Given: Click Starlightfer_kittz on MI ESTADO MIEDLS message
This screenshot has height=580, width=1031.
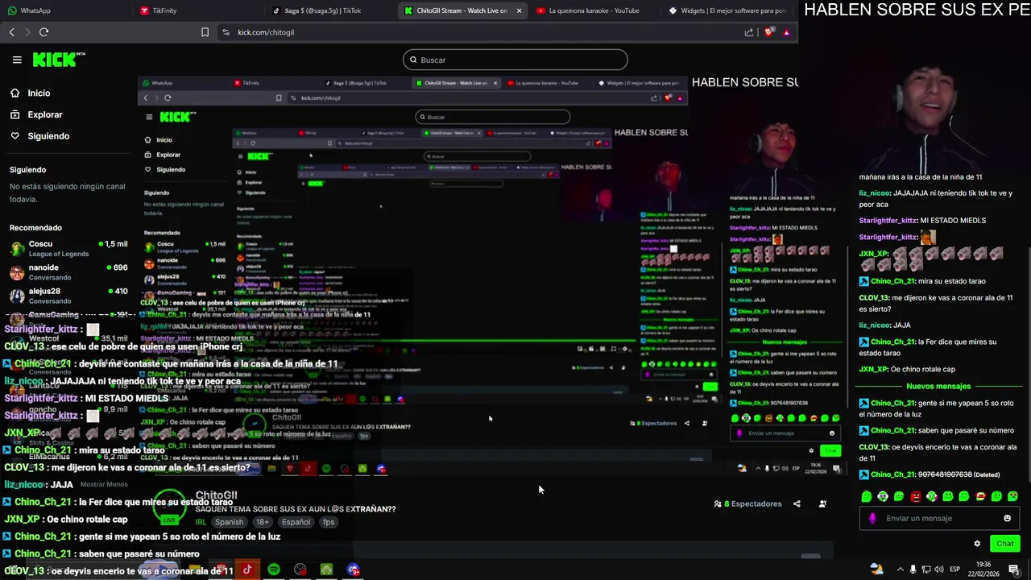Looking at the screenshot, I should point(888,220).
